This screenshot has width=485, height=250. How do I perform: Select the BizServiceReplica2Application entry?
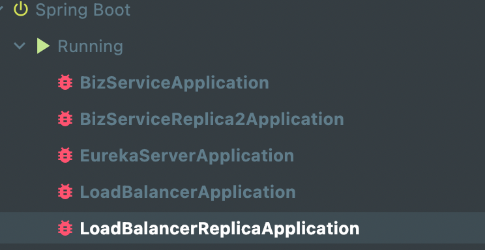[212, 119]
